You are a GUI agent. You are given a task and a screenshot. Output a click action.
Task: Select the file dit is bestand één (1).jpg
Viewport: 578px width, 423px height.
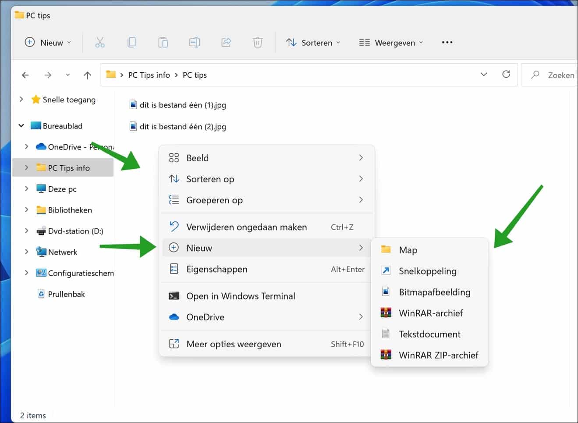click(x=182, y=104)
